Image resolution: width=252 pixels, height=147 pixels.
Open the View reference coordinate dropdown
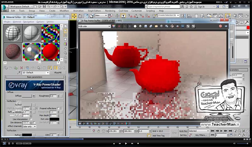point(101,15)
